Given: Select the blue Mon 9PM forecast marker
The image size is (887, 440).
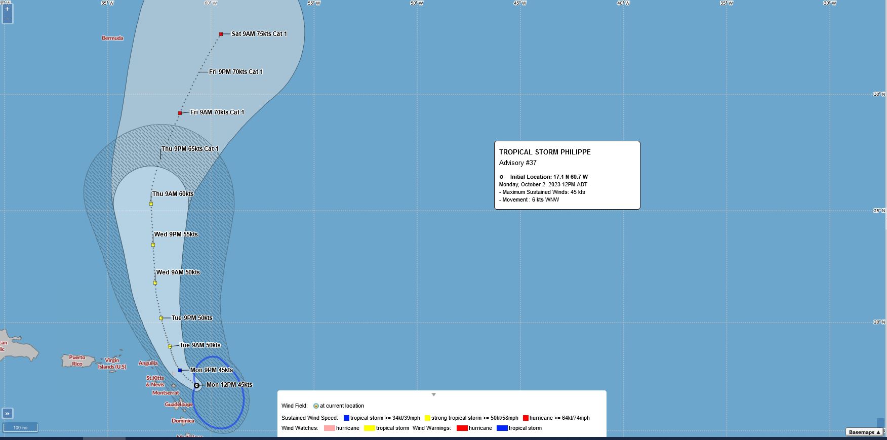Looking at the screenshot, I should click(x=180, y=370).
